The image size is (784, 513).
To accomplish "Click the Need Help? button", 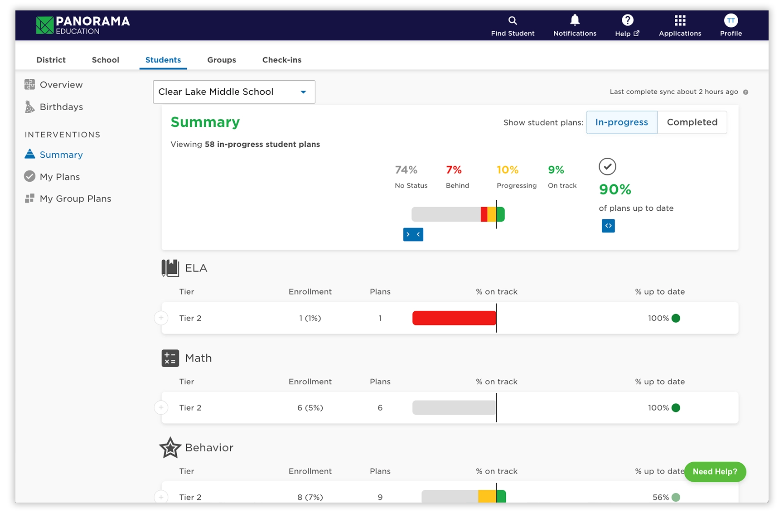I will click(x=715, y=472).
